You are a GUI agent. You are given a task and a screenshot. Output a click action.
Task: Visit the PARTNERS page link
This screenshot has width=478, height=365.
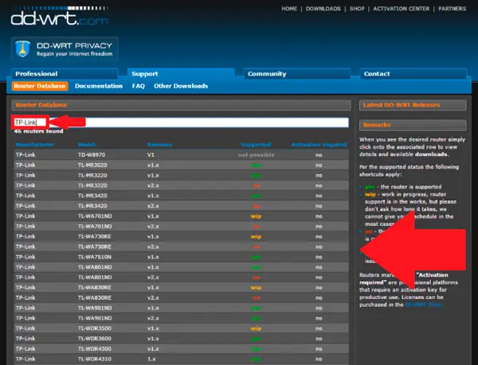point(452,9)
